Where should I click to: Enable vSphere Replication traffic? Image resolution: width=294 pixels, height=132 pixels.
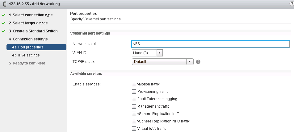134,114
